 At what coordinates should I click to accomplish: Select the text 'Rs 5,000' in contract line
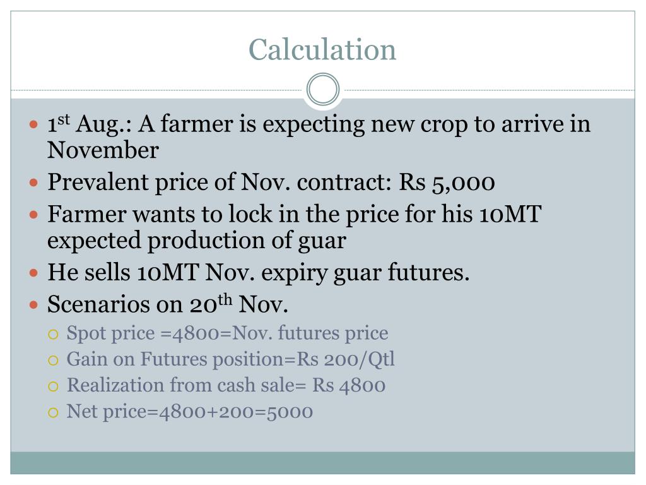click(447, 183)
